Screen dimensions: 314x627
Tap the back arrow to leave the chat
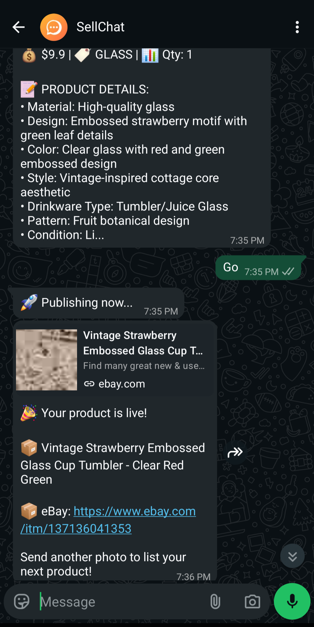18,27
